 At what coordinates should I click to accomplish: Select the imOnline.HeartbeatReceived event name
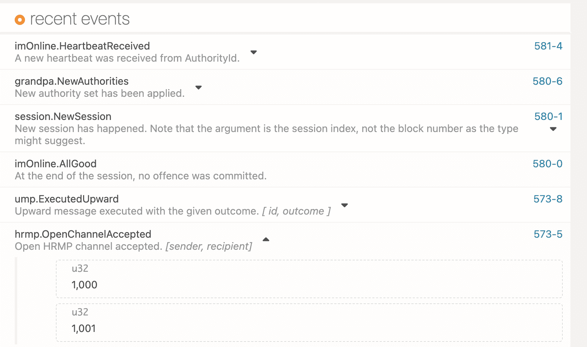pyautogui.click(x=82, y=46)
